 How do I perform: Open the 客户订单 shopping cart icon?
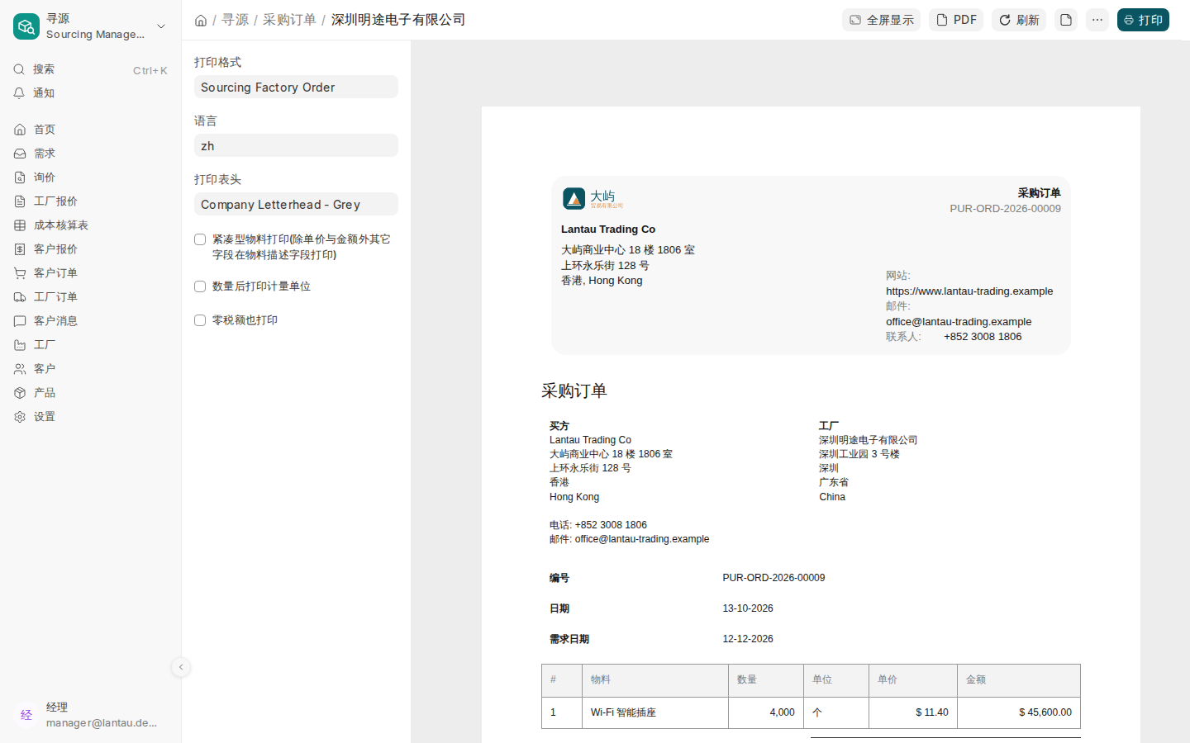coord(20,273)
